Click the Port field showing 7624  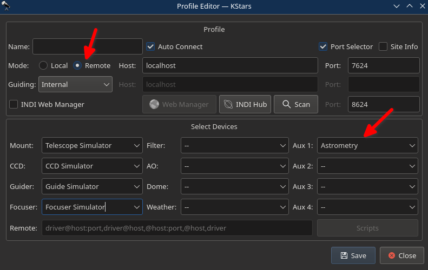pyautogui.click(x=384, y=65)
